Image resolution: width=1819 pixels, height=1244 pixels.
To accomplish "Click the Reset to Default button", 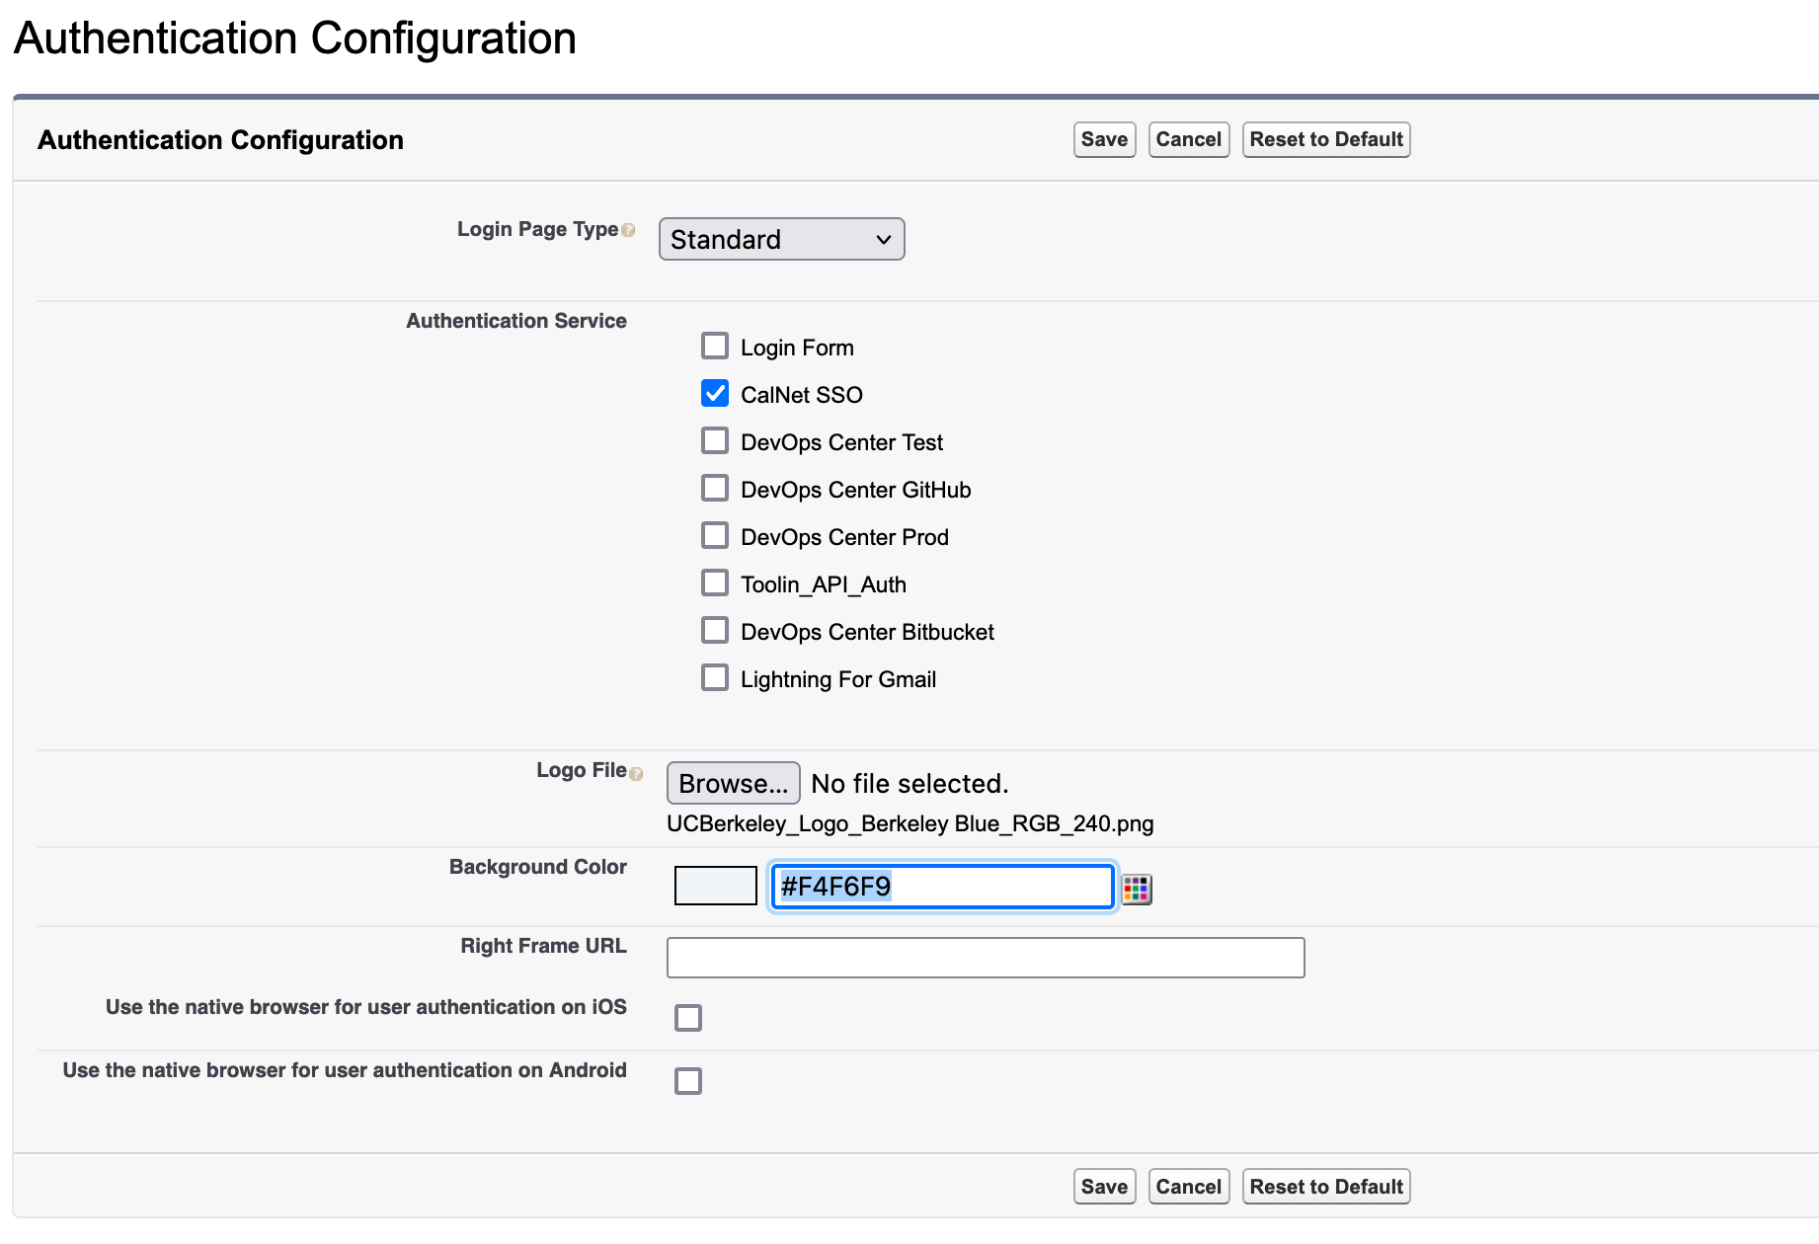I will 1325,139.
